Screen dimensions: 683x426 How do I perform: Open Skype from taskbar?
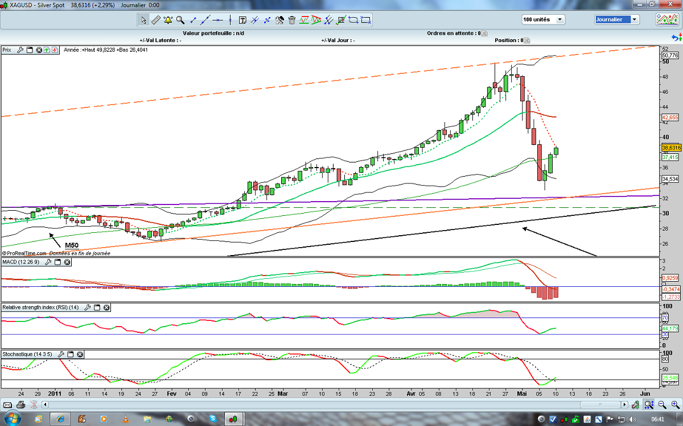tap(212, 419)
